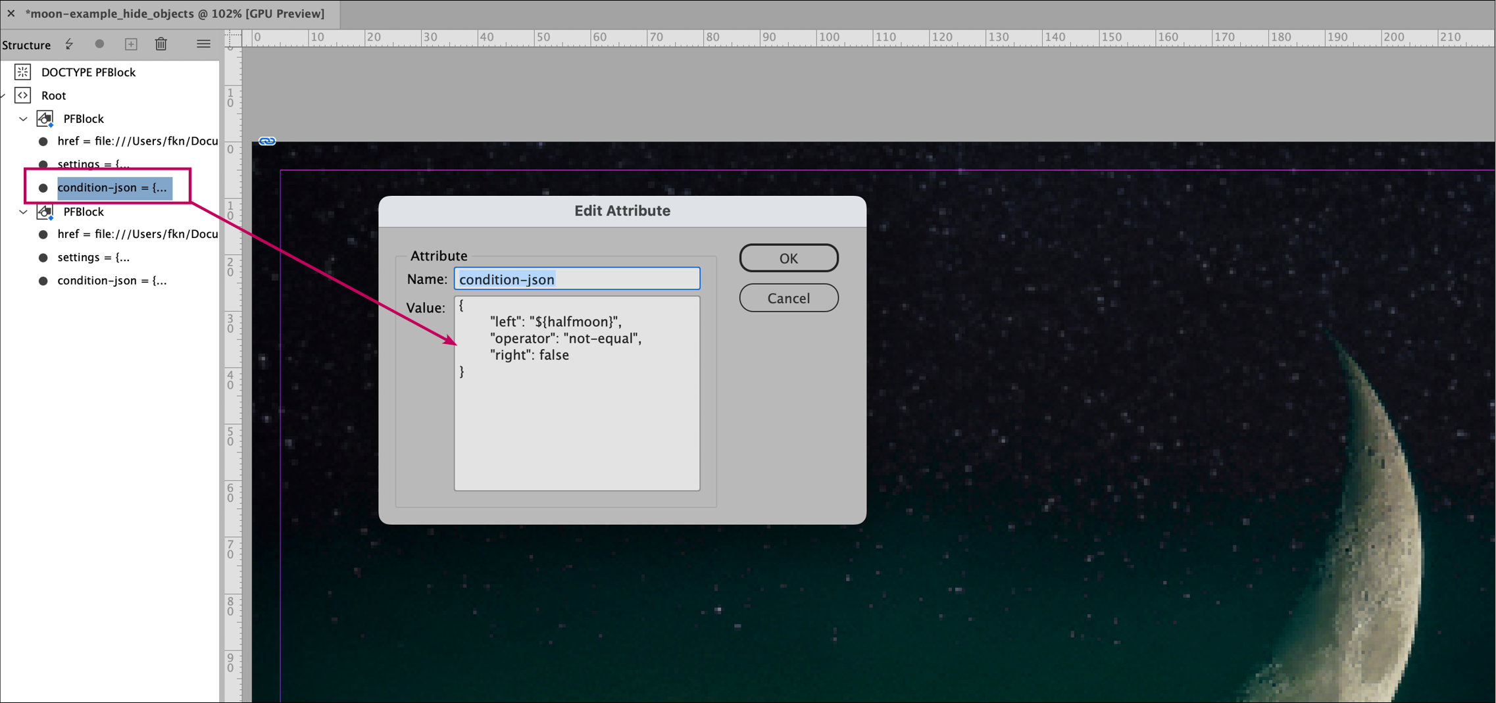This screenshot has width=1496, height=703.
Task: Select the highlighted condition-json attribute
Action: tap(112, 187)
